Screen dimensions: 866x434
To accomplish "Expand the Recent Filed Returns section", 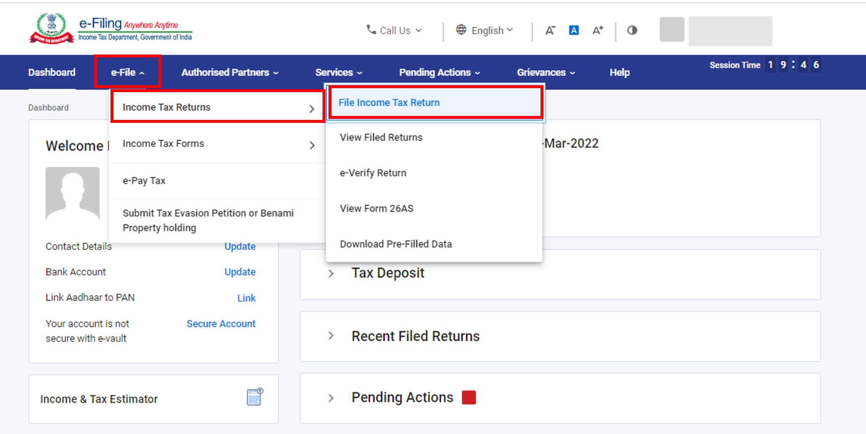I will tap(331, 336).
